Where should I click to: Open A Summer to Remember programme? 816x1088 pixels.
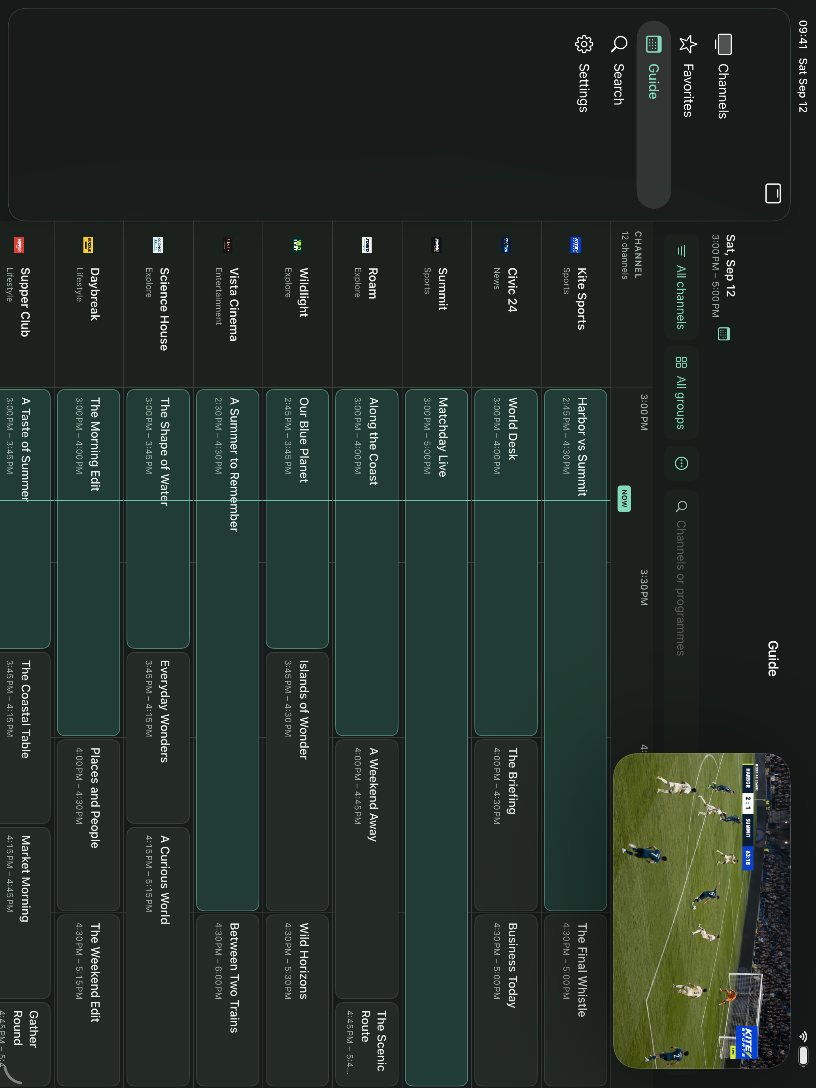click(x=228, y=650)
